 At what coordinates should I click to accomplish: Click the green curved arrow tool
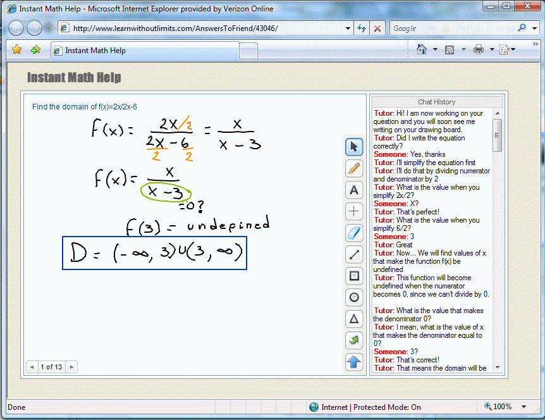(x=354, y=340)
